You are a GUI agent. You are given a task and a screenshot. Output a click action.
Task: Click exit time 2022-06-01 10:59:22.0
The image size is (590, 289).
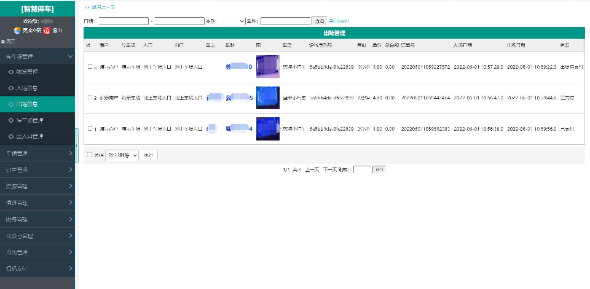532,67
